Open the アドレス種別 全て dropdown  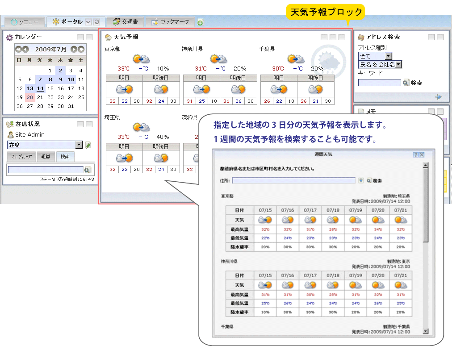[389, 56]
